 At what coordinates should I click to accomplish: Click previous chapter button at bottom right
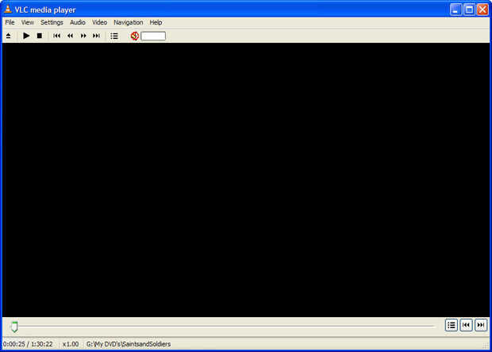click(x=466, y=325)
